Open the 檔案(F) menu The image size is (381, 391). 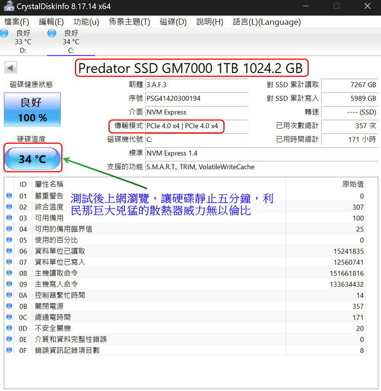[17, 22]
